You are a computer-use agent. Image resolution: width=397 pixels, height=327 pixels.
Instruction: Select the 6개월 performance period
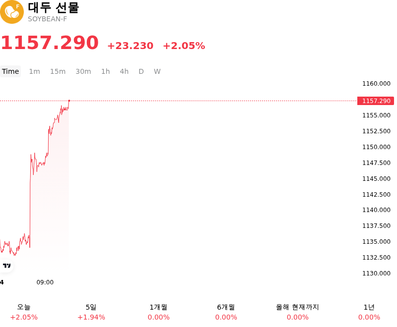tap(226, 312)
